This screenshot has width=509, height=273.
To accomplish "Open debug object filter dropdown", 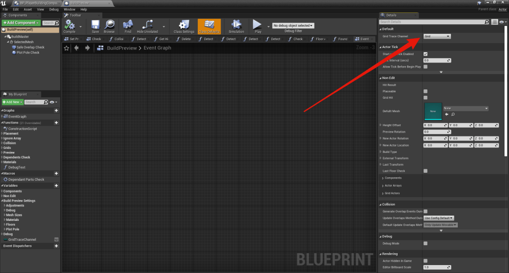I will (x=293, y=26).
